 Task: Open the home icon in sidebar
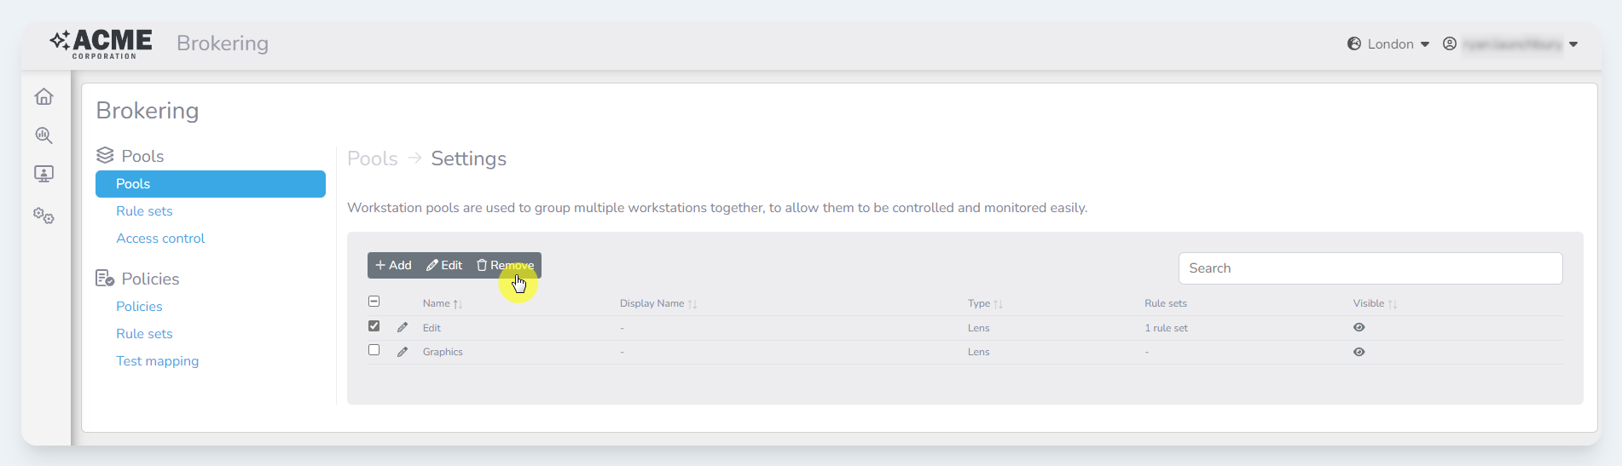43,97
